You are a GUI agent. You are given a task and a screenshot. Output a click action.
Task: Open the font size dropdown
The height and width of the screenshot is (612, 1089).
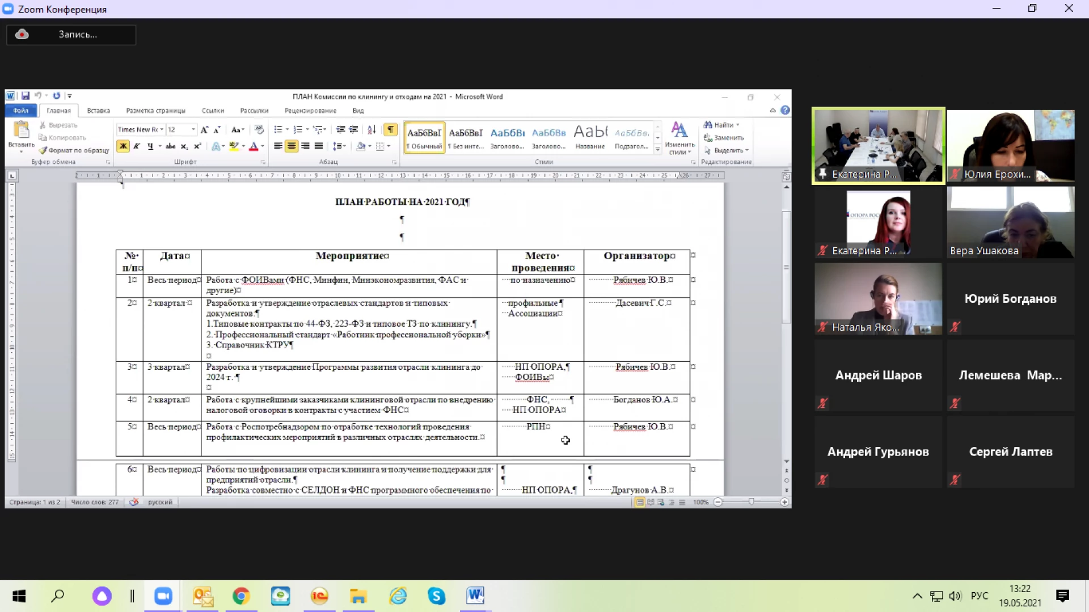[193, 130]
